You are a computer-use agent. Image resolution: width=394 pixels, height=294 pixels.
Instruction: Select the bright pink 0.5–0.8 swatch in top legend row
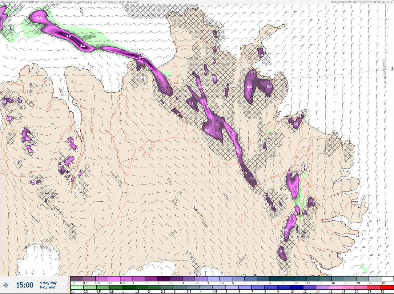tap(114, 279)
